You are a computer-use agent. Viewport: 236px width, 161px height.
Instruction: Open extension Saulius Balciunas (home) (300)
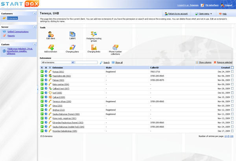[66, 114]
